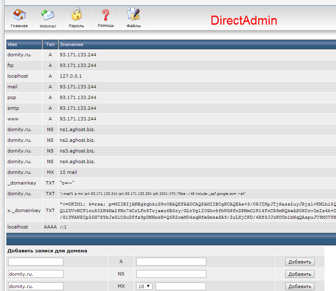Select the 127.0.0.1 value
The height and width of the screenshot is (291, 336).
click(x=71, y=76)
